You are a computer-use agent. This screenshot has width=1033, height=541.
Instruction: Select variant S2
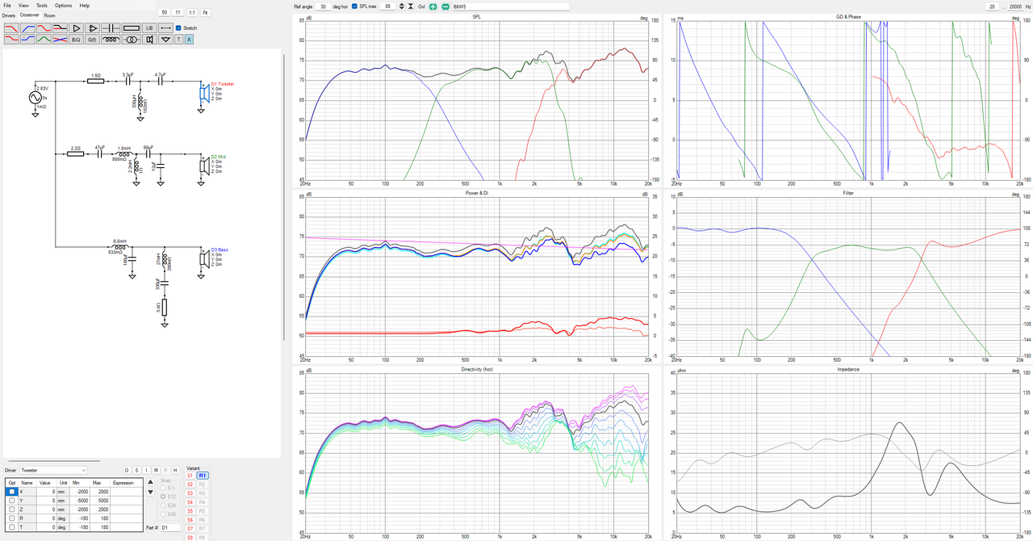point(190,484)
